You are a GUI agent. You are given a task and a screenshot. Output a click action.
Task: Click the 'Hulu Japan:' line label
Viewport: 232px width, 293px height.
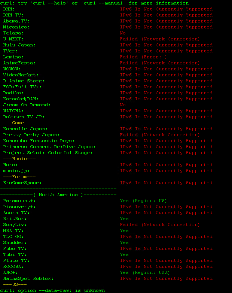(x=19, y=45)
